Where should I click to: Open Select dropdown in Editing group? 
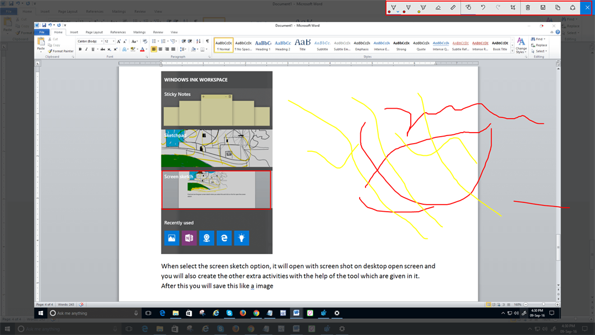pos(539,51)
